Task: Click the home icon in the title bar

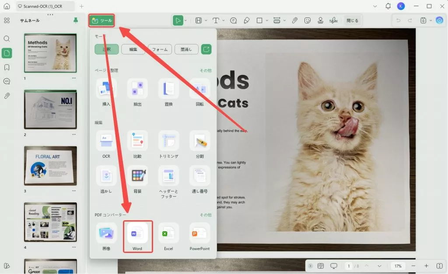Action: point(7,6)
